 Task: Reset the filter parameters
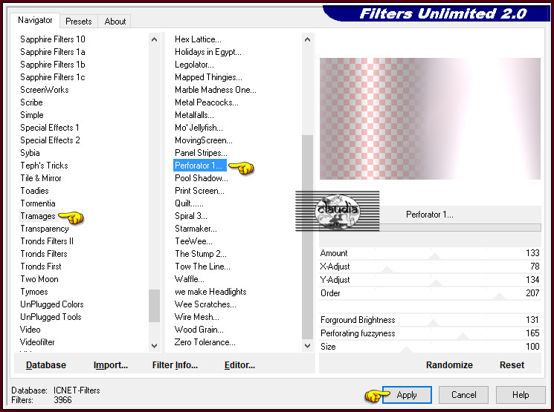click(x=512, y=365)
